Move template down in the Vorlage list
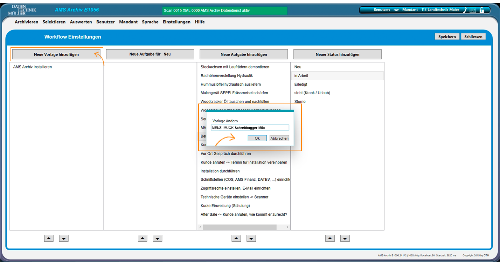 pos(64,238)
